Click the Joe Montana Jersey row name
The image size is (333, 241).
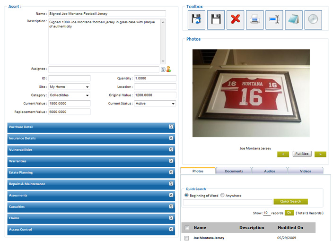click(x=209, y=238)
